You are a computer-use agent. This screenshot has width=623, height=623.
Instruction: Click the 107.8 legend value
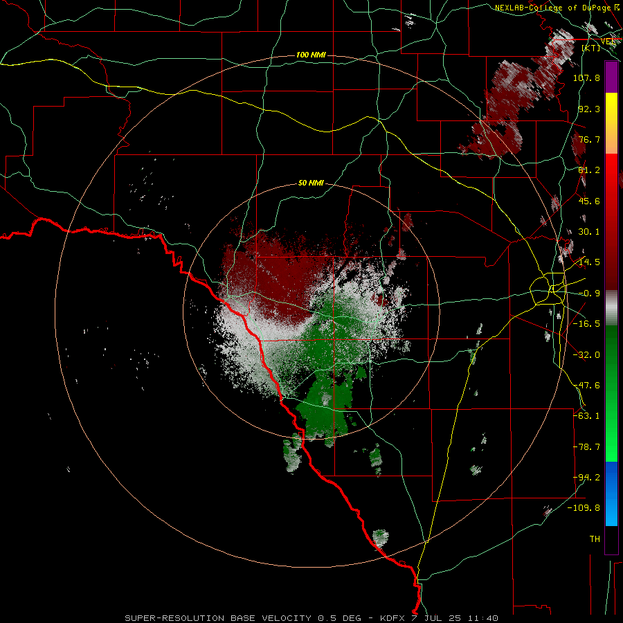click(586, 78)
